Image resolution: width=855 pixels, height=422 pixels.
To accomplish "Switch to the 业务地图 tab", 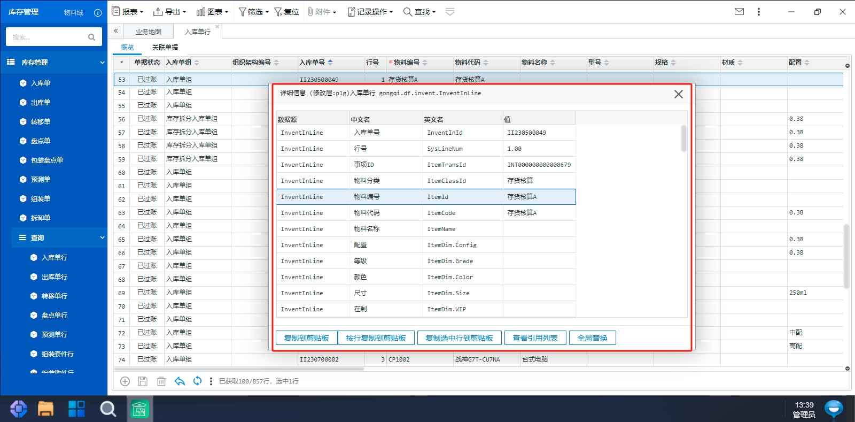I will pyautogui.click(x=149, y=32).
